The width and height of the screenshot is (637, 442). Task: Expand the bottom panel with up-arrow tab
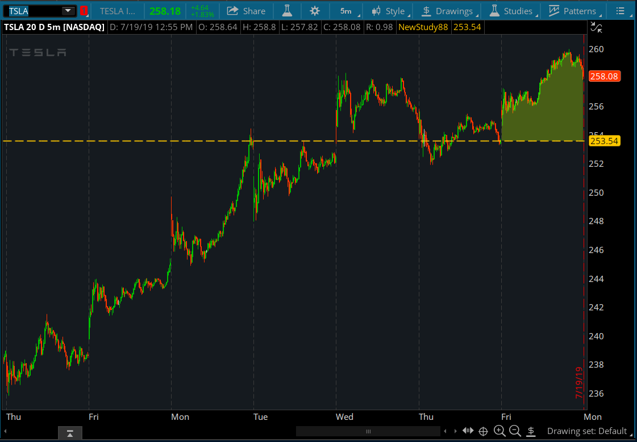tap(70, 433)
